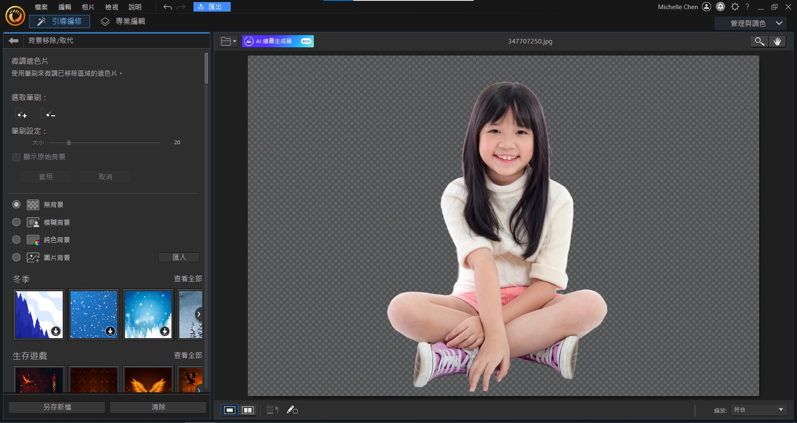
Task: Select 模糊背景 radio option
Action: [x=16, y=222]
